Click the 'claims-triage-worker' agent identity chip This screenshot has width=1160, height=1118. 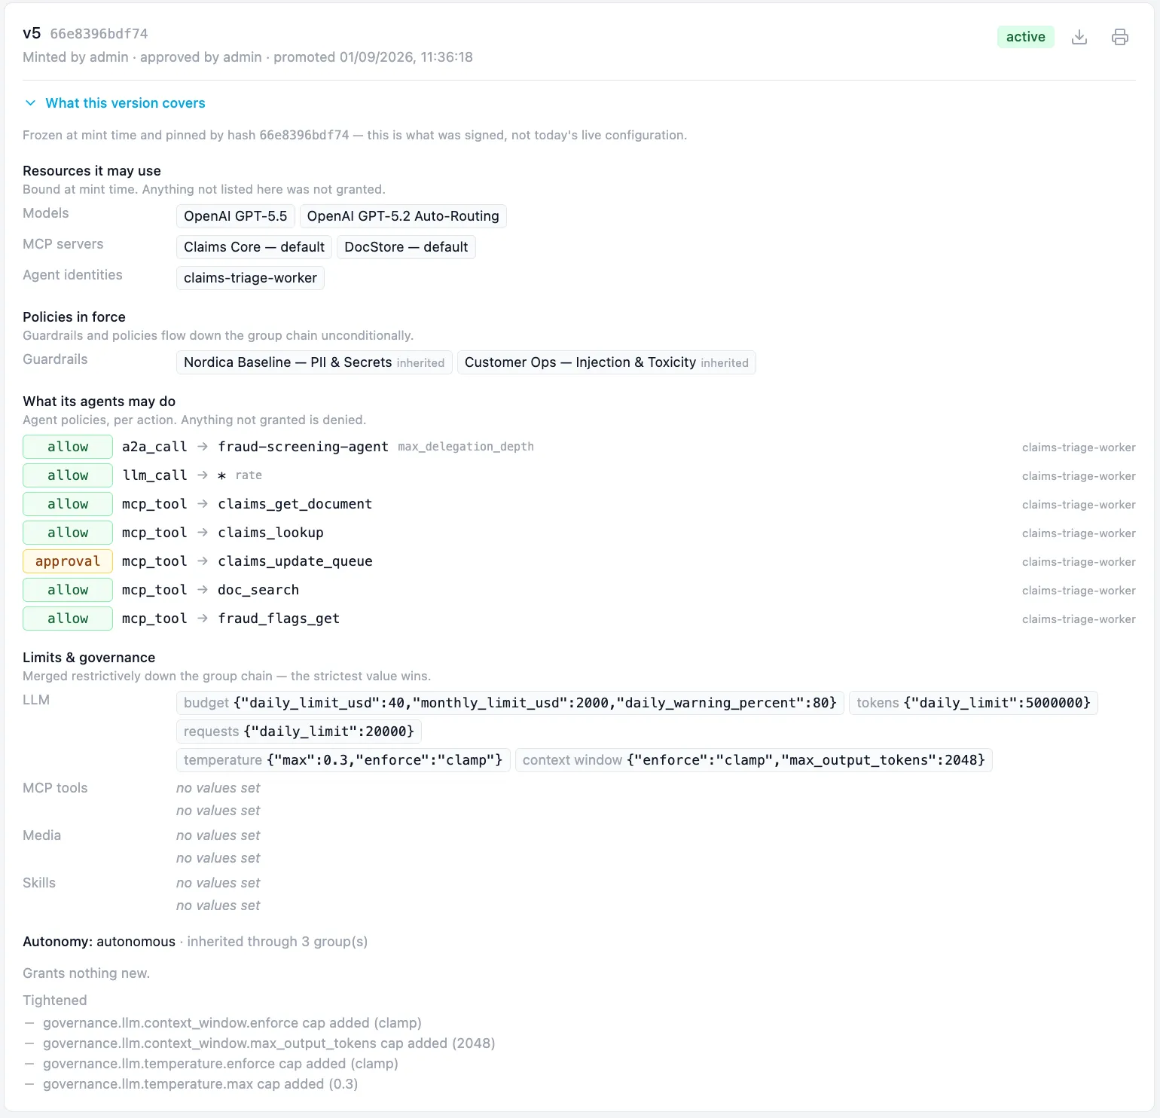tap(250, 278)
